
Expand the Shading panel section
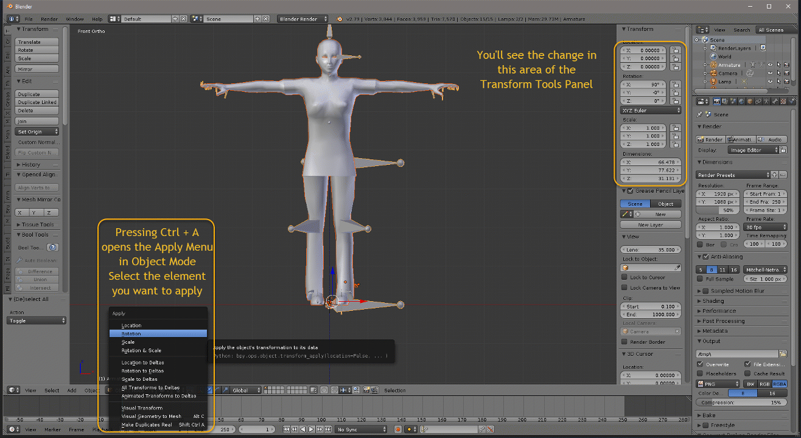[713, 301]
